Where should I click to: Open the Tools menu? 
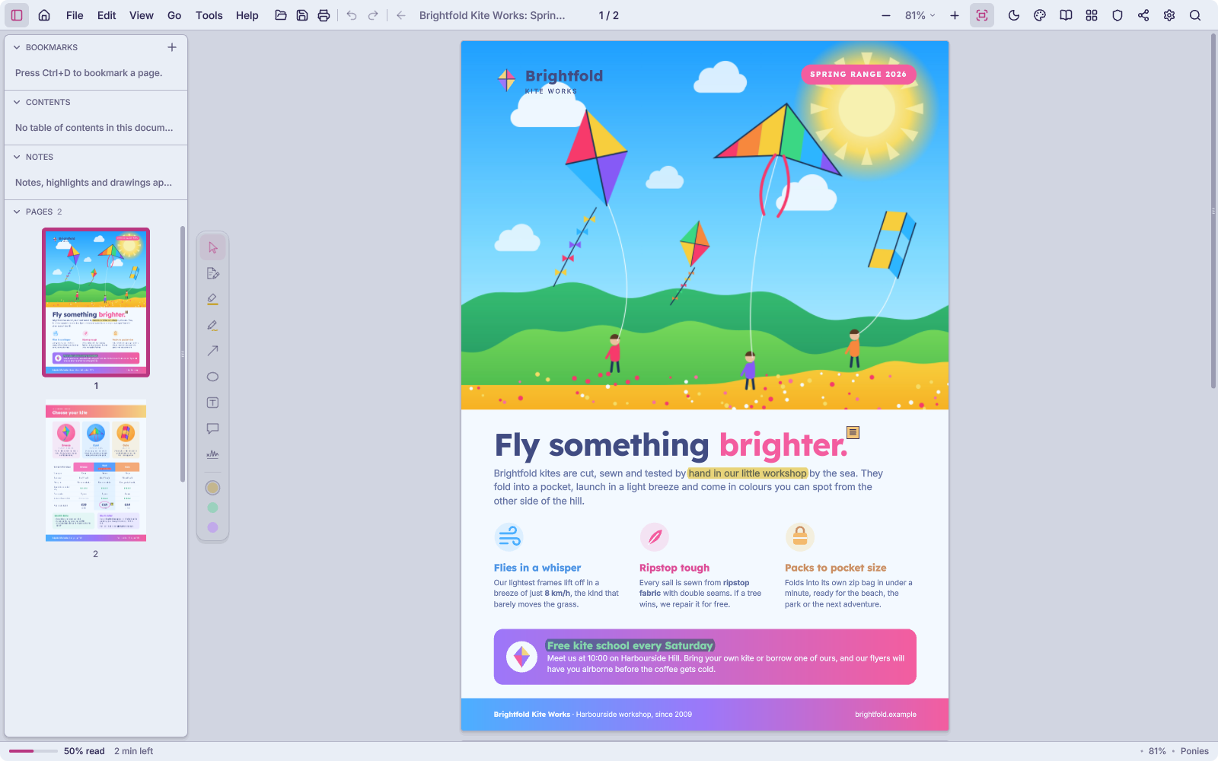click(209, 15)
